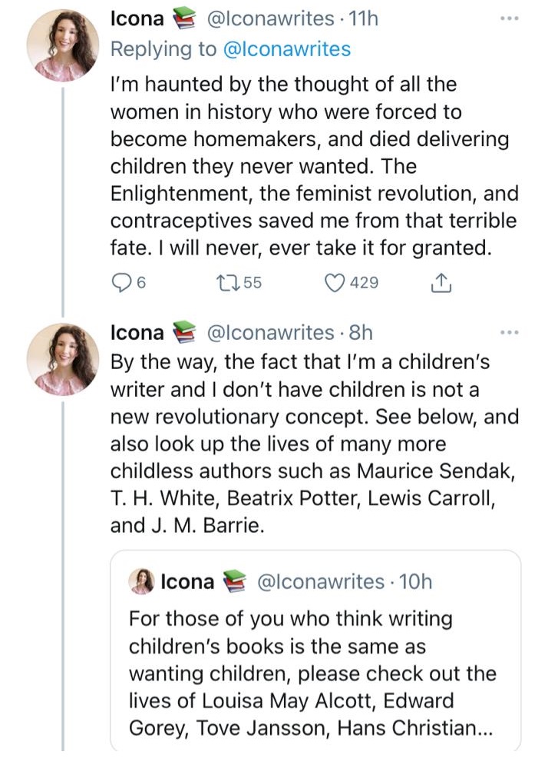Tap the small avatar in quoted tweet
Viewport: 548px width, 765px height.
click(142, 582)
